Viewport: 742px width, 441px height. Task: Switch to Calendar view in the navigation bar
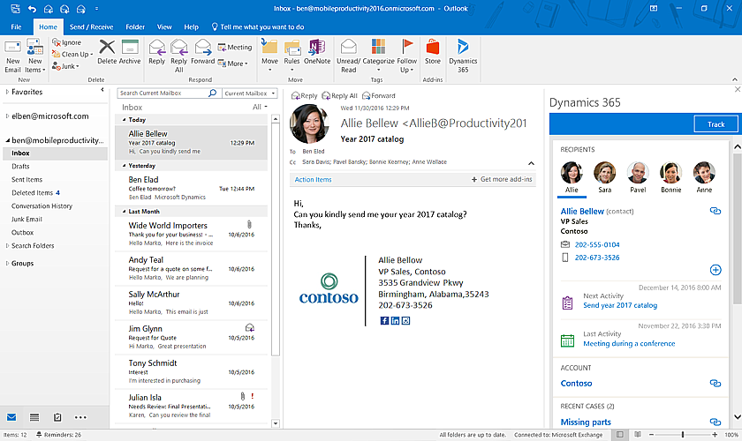pos(34,417)
